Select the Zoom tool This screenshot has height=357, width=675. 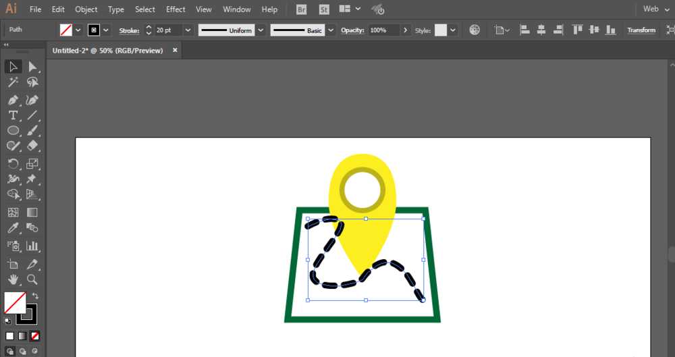(x=32, y=280)
